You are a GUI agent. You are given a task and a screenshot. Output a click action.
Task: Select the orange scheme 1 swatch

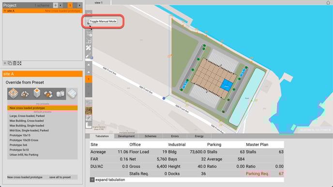pos(70,5)
